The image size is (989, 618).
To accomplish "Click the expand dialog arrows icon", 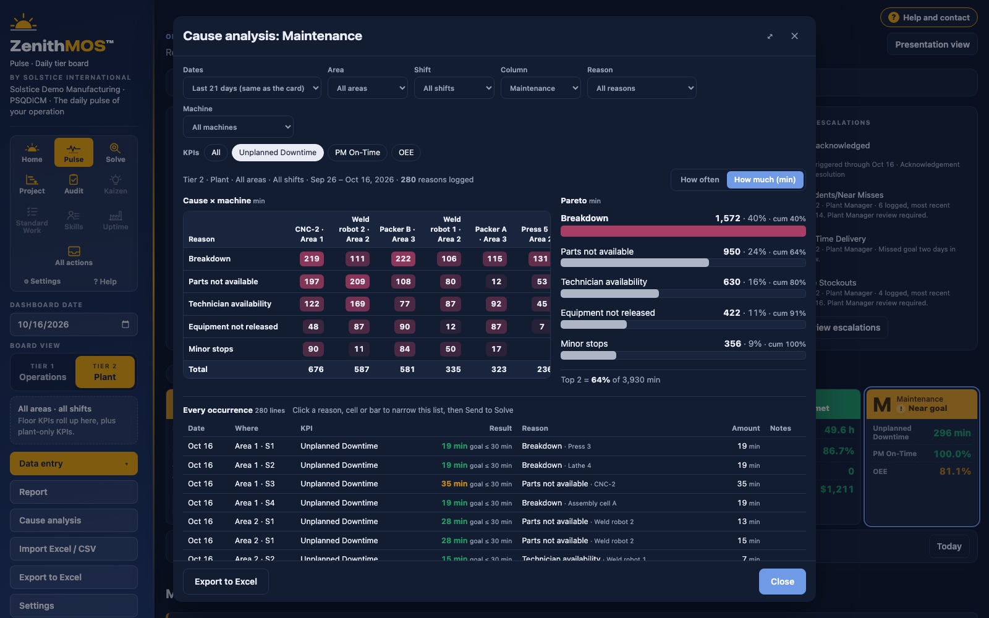I will [x=770, y=36].
